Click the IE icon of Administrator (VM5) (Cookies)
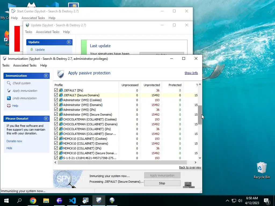 (x=61, y=100)
